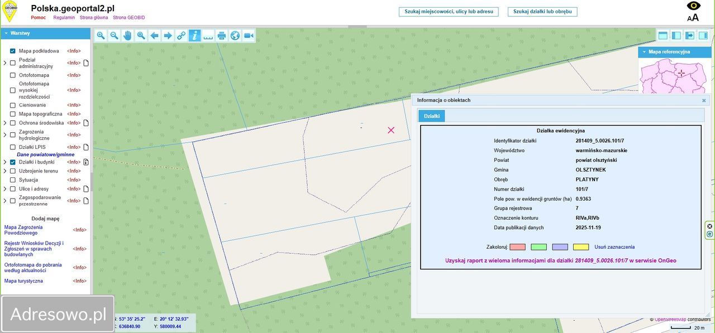Image resolution: width=715 pixels, height=333 pixels.
Task: Select the zoom in magnifier tool
Action: (x=101, y=36)
